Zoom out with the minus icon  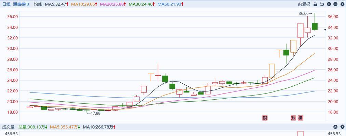point(335,4)
